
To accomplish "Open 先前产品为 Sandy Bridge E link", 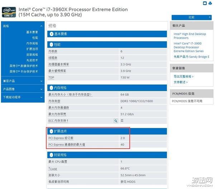I will tap(191, 57).
